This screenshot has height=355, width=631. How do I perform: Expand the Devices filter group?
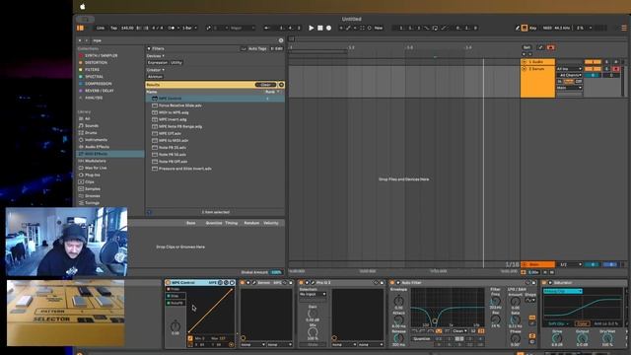point(156,56)
